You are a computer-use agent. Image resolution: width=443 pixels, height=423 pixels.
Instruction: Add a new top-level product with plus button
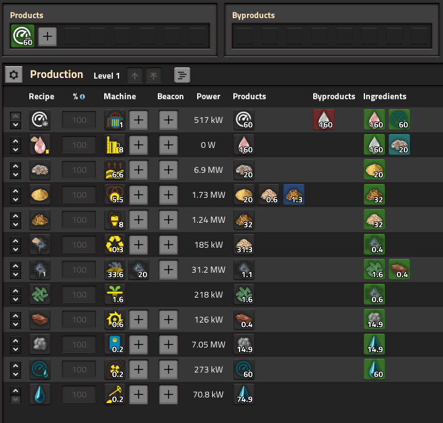pyautogui.click(x=47, y=36)
